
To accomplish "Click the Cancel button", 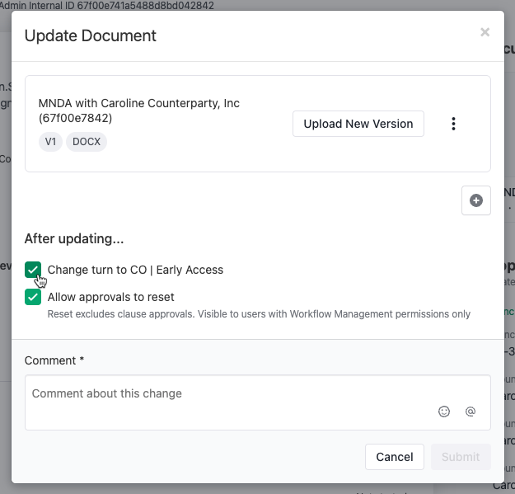I will (x=394, y=457).
